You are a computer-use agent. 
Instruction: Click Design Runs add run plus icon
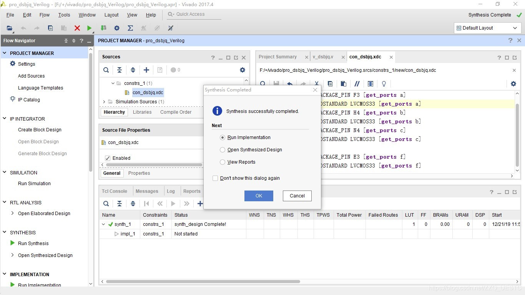pos(200,204)
